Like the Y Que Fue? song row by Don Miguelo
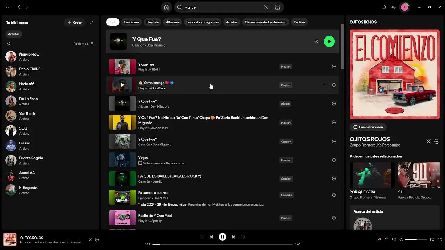This screenshot has width=445, height=250. [x=334, y=141]
